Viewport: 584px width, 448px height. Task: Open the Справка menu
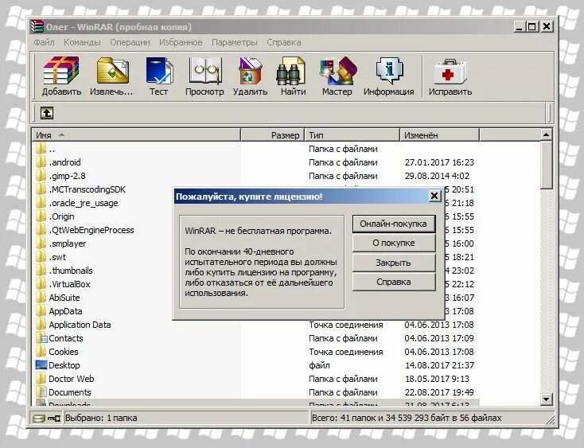coord(284,42)
